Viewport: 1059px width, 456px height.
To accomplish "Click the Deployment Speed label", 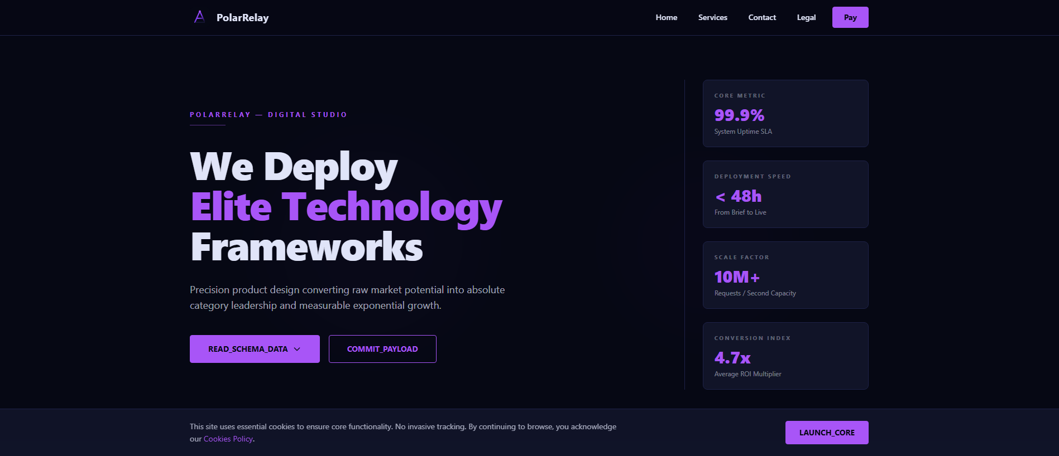I will point(753,177).
